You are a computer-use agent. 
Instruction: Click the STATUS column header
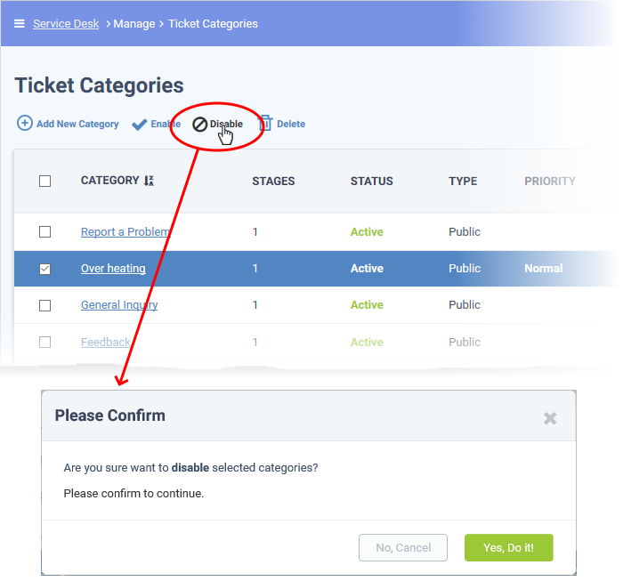[371, 182]
